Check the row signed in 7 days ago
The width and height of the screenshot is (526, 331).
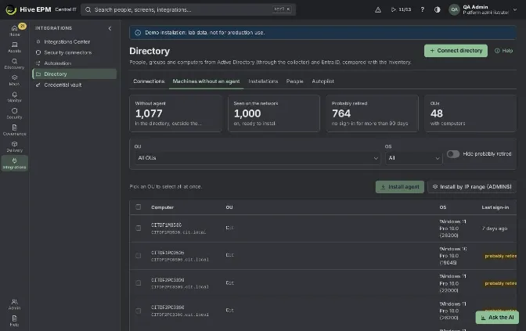point(139,228)
